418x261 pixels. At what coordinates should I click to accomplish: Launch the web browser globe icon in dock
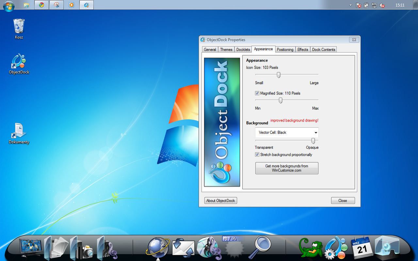[x=158, y=248]
